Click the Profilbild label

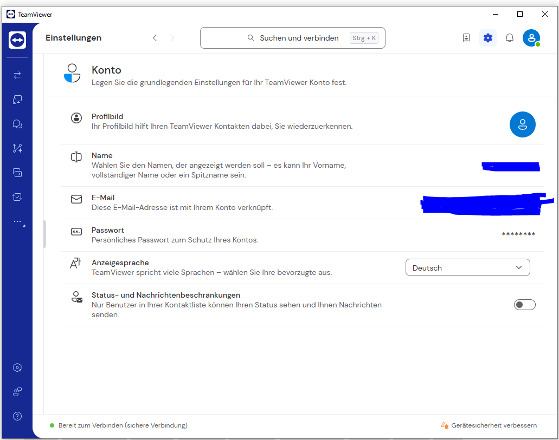coord(107,116)
